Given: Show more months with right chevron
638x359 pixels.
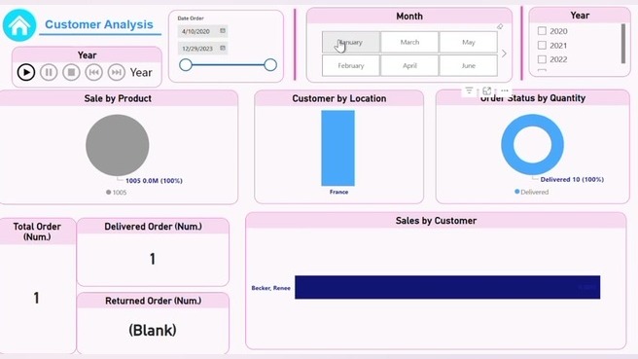Looking at the screenshot, I should 504,54.
